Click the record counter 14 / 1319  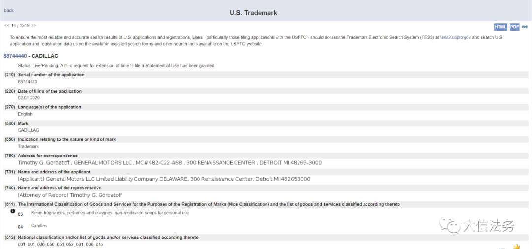pos(20,25)
